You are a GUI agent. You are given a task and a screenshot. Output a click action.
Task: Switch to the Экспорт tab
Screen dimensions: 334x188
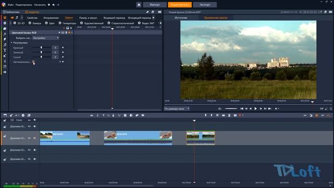point(205,5)
